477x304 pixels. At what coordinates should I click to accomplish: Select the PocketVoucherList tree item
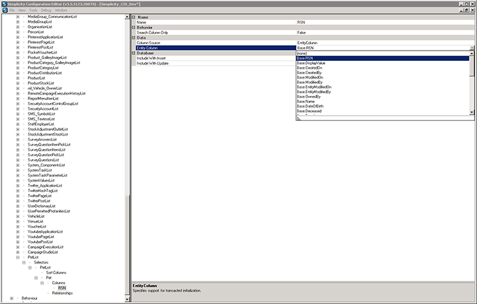point(42,52)
